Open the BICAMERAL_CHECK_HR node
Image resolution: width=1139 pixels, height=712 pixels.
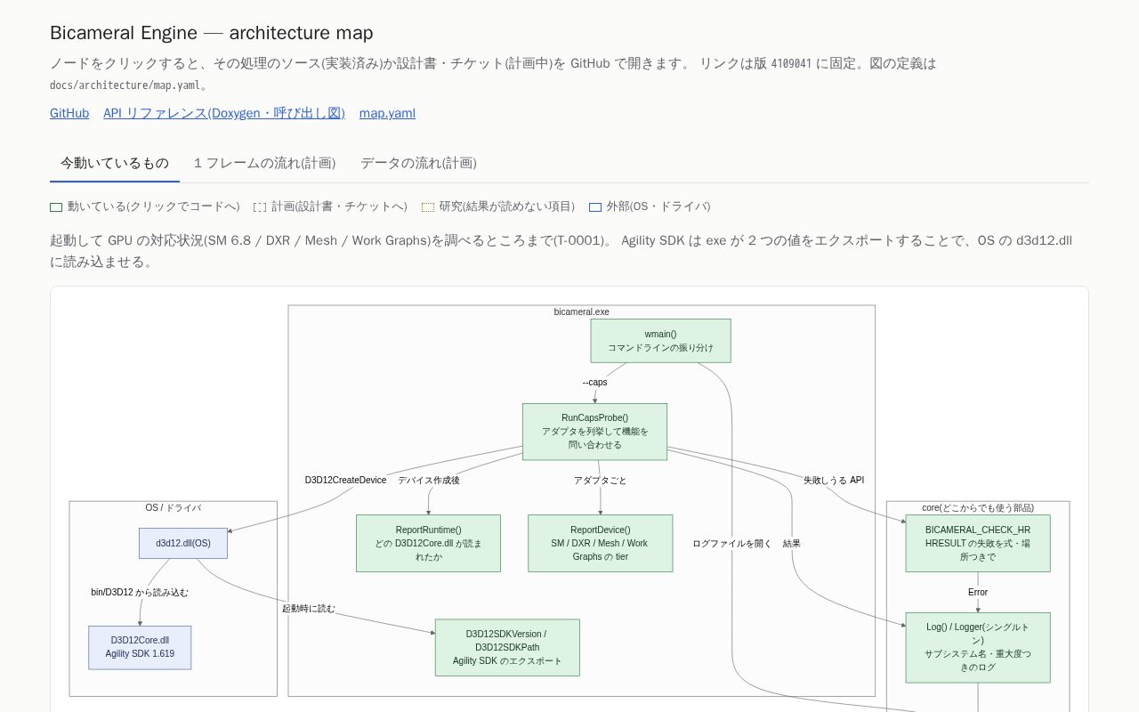pos(978,543)
